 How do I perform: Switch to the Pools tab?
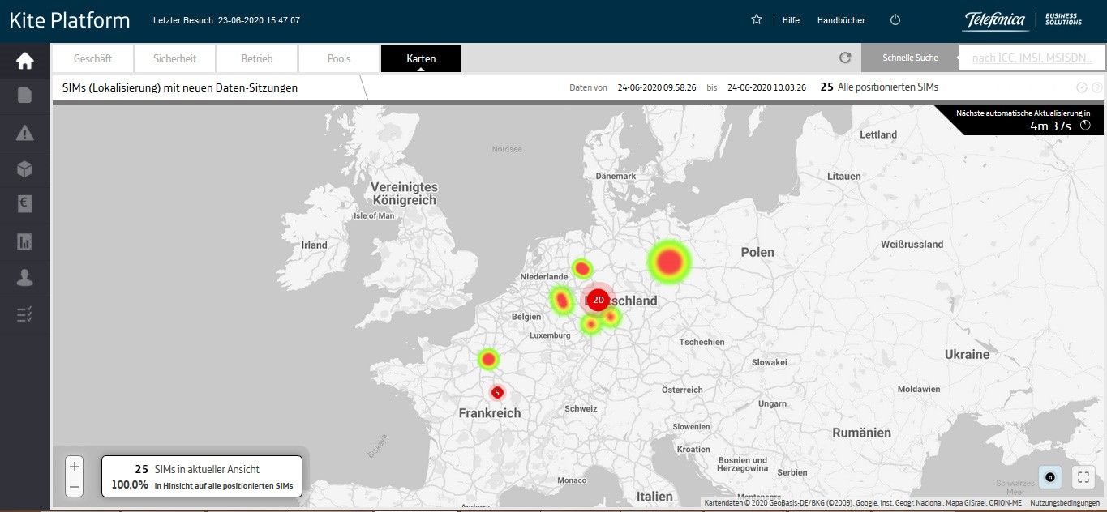pos(339,58)
